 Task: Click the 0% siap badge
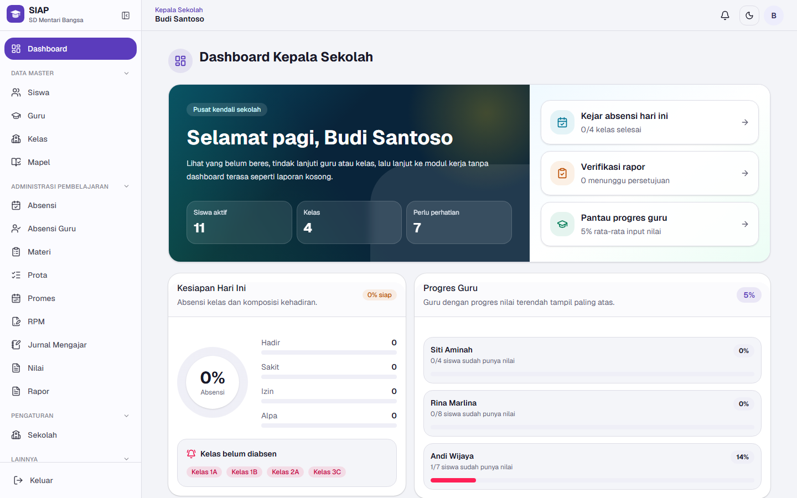pos(379,295)
